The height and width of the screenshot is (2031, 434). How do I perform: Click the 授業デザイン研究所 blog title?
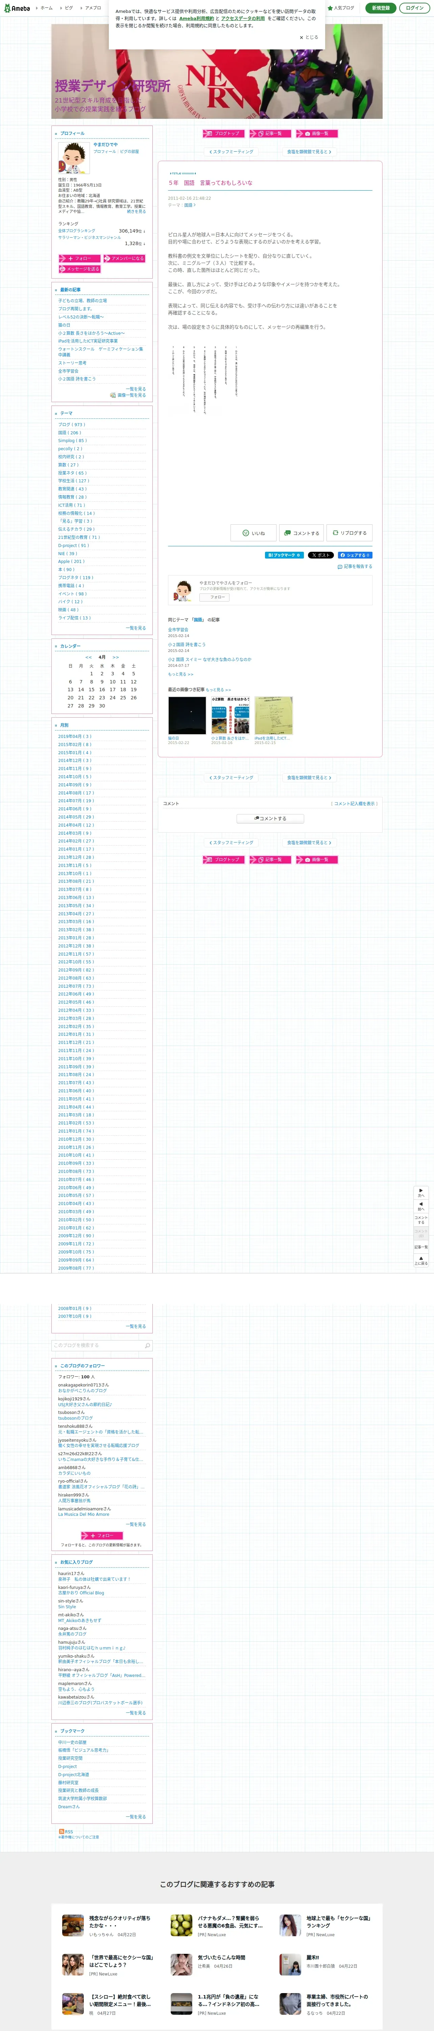click(112, 86)
